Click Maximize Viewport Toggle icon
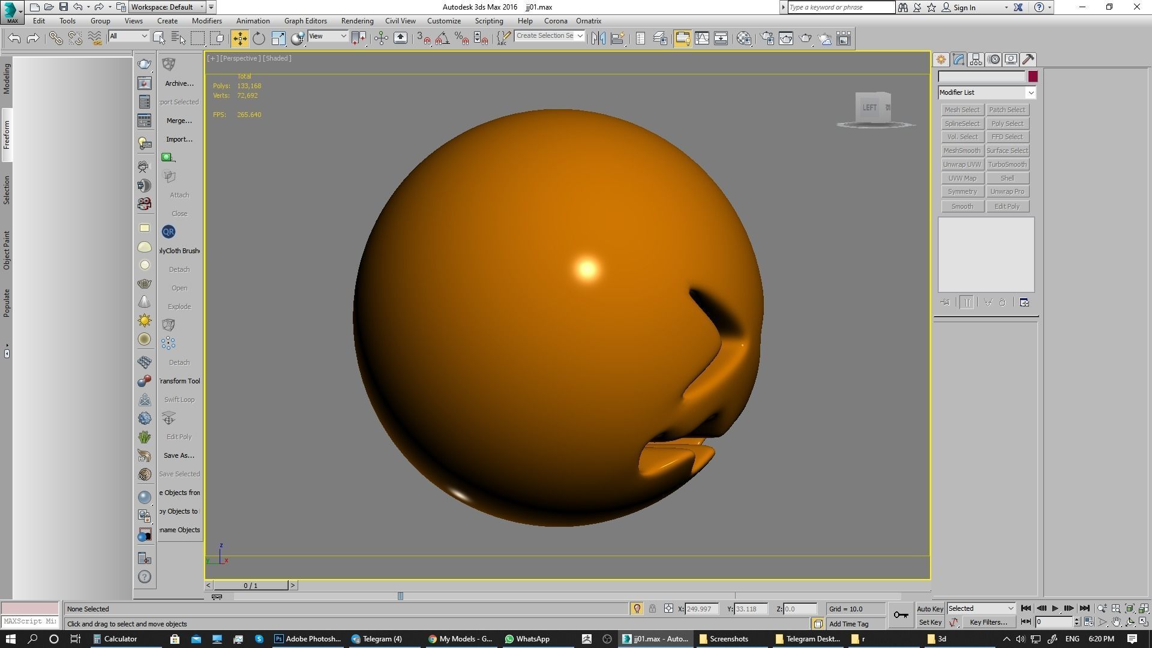This screenshot has width=1152, height=648. coord(1143,622)
